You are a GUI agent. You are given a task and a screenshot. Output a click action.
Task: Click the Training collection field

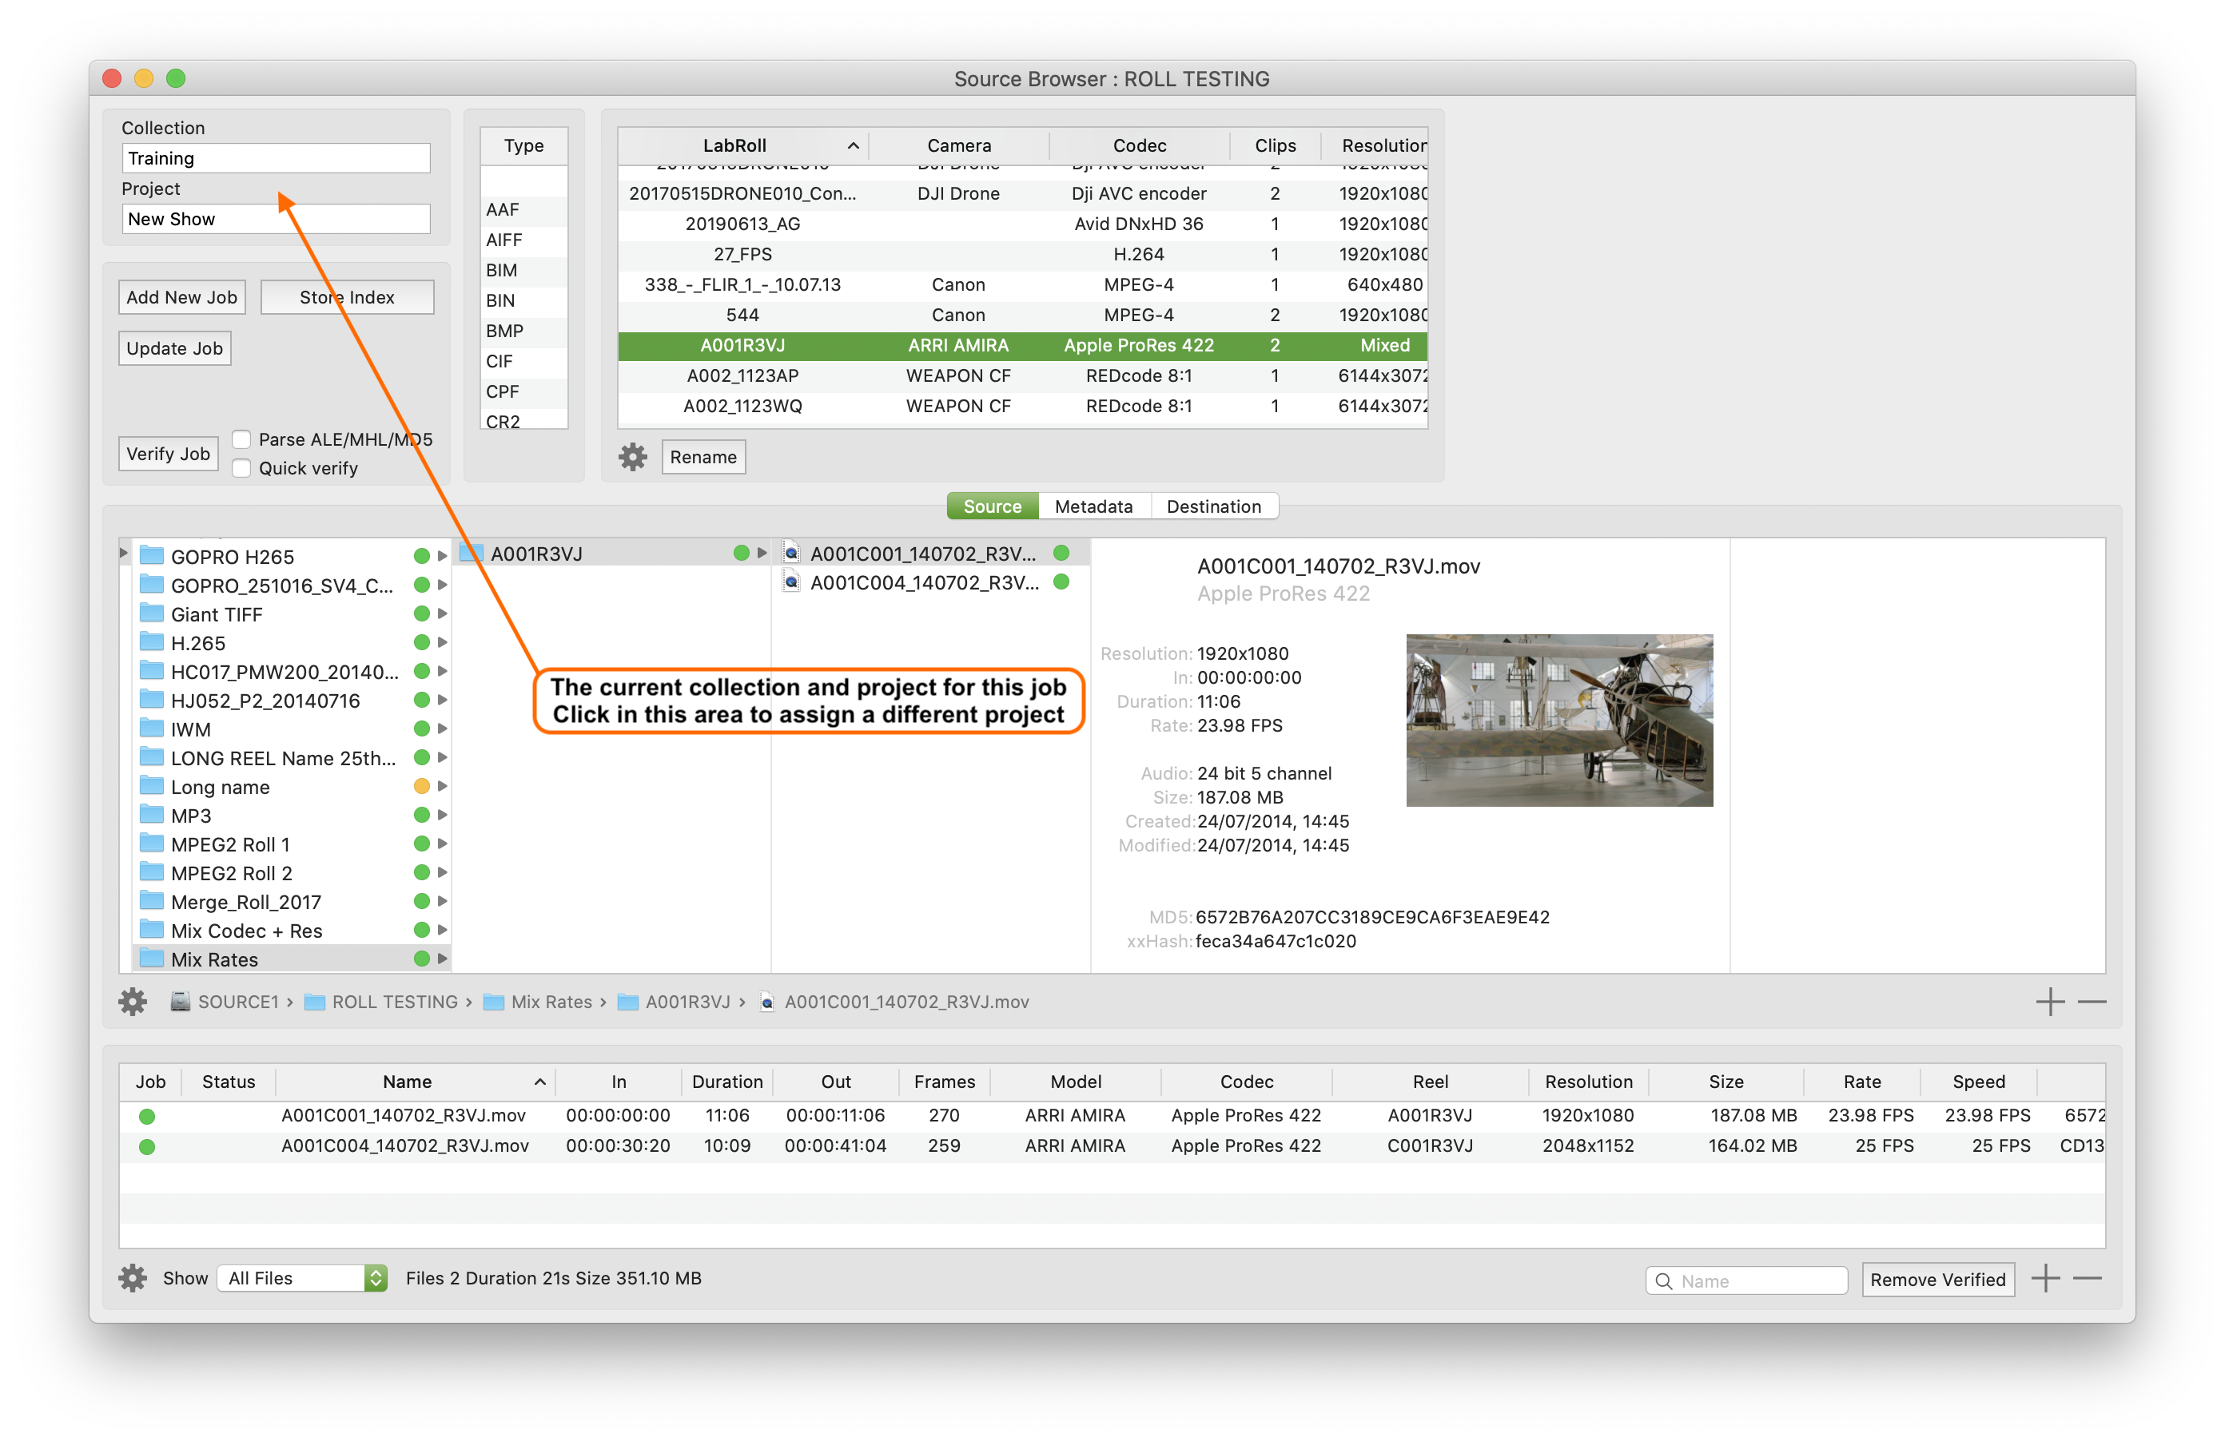click(276, 158)
